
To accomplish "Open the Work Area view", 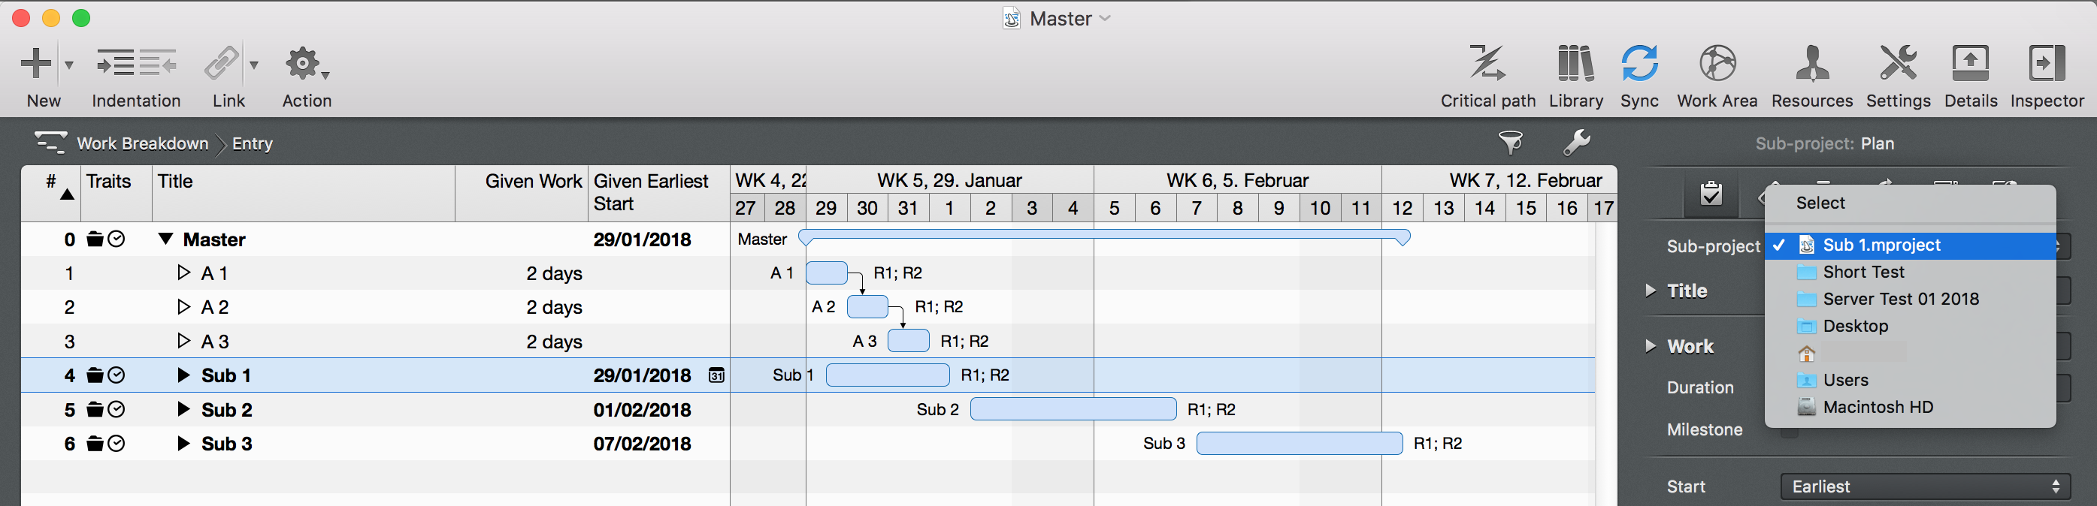I will click(x=1717, y=64).
